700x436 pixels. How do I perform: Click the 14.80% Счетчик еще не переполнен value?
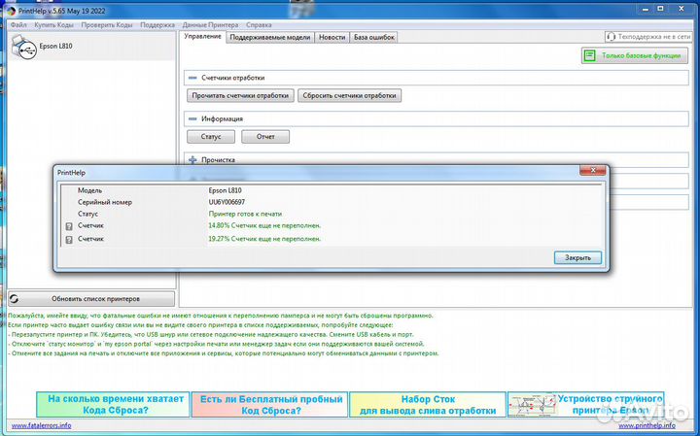point(264,225)
